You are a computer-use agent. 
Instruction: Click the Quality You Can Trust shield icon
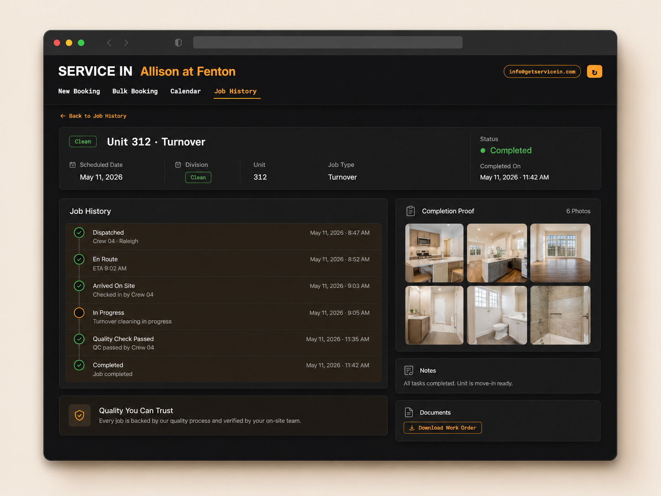[79, 416]
